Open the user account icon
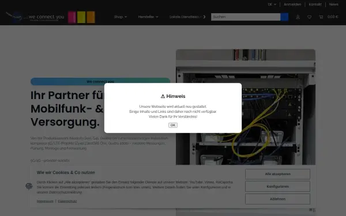346x216 pixels. click(x=298, y=17)
